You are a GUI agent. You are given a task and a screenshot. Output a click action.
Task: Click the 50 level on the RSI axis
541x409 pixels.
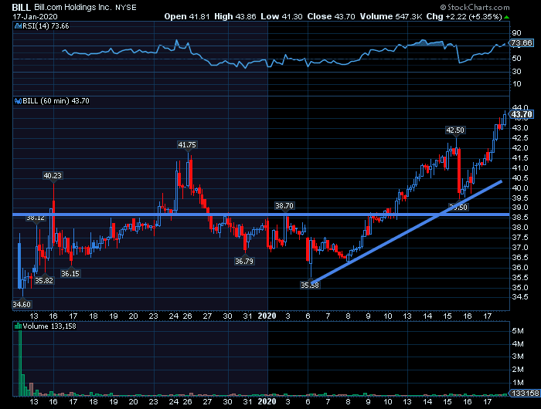pos(516,59)
